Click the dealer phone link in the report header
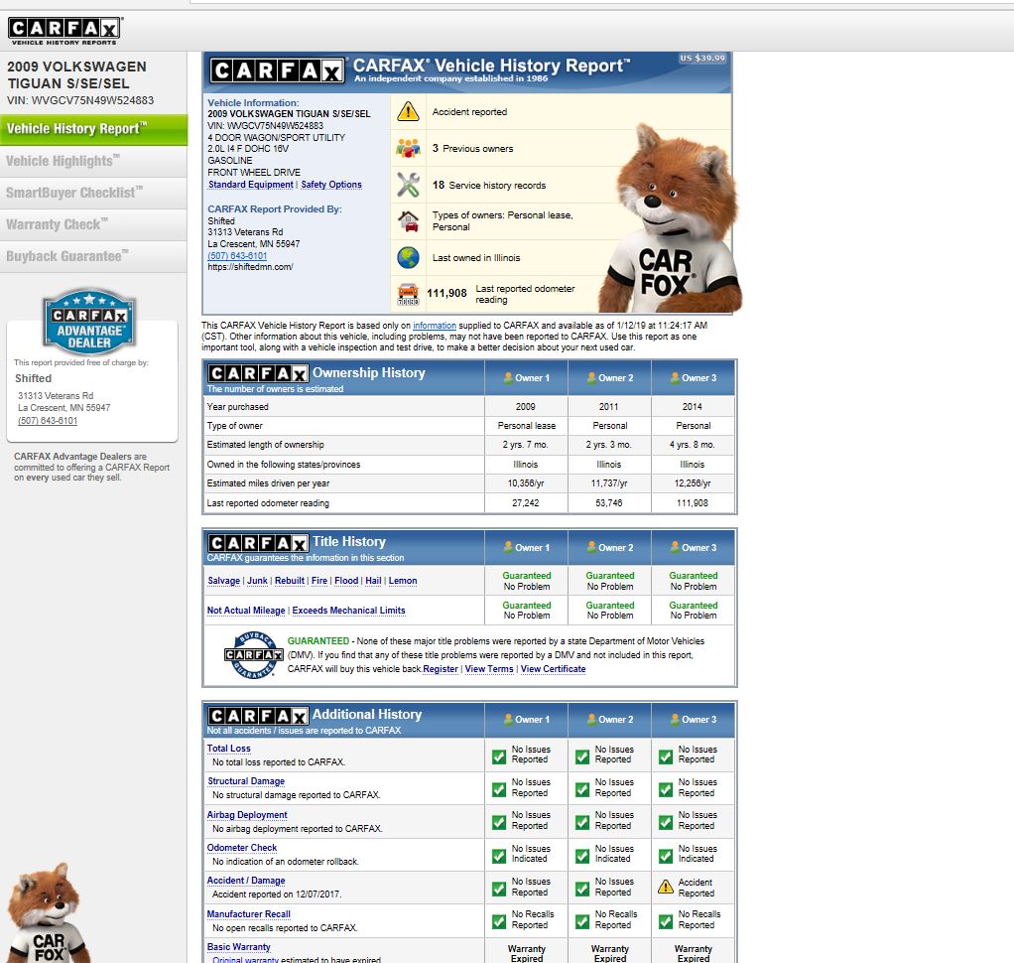1014x963 pixels. [237, 255]
